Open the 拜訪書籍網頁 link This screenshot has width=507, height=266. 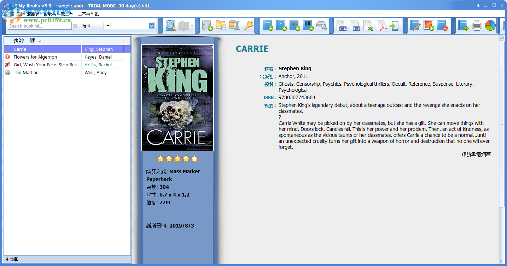point(476,155)
